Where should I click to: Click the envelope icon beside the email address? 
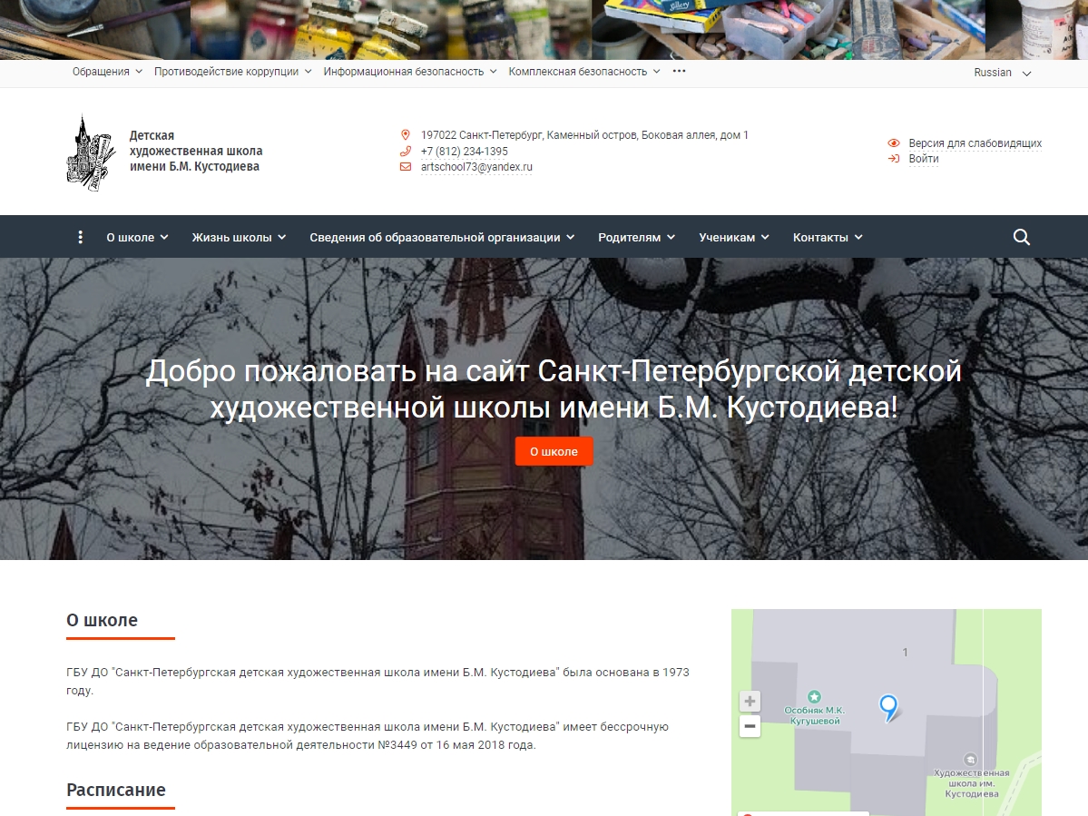click(x=406, y=167)
